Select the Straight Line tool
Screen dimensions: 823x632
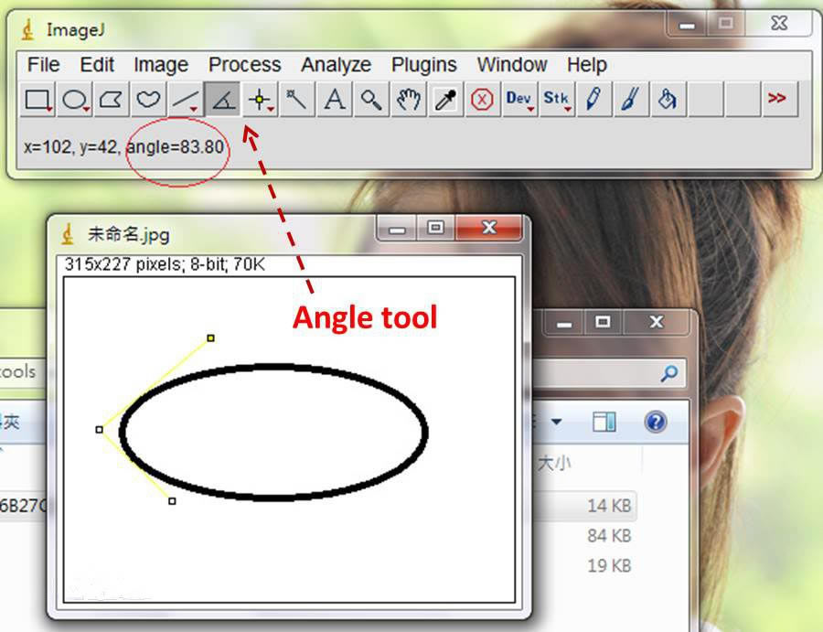[x=186, y=99]
